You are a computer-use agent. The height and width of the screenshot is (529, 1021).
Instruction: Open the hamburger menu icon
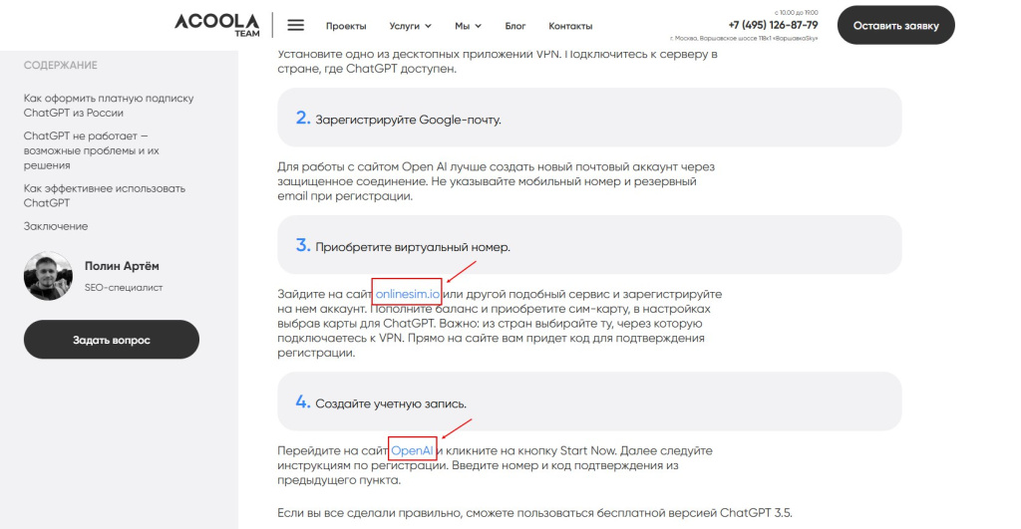(x=295, y=25)
